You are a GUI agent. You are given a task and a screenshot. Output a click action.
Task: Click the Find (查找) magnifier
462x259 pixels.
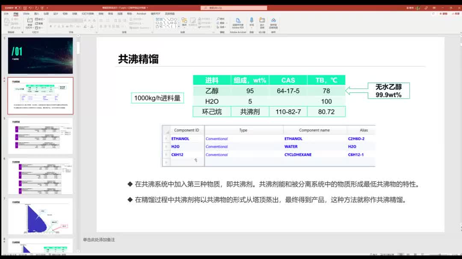[220, 19]
